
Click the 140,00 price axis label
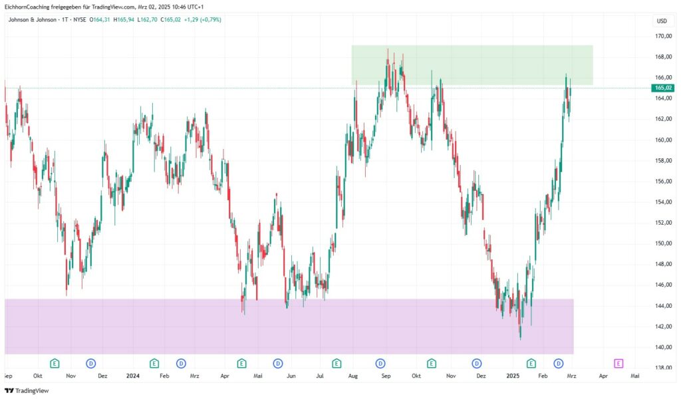663,347
